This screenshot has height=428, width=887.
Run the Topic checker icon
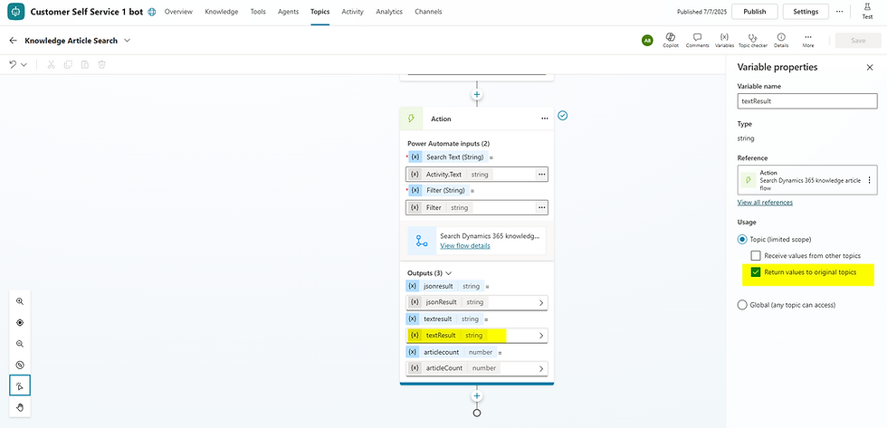(x=752, y=40)
